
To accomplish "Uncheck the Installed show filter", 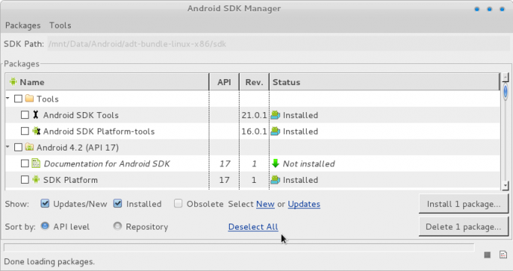I will click(x=118, y=204).
